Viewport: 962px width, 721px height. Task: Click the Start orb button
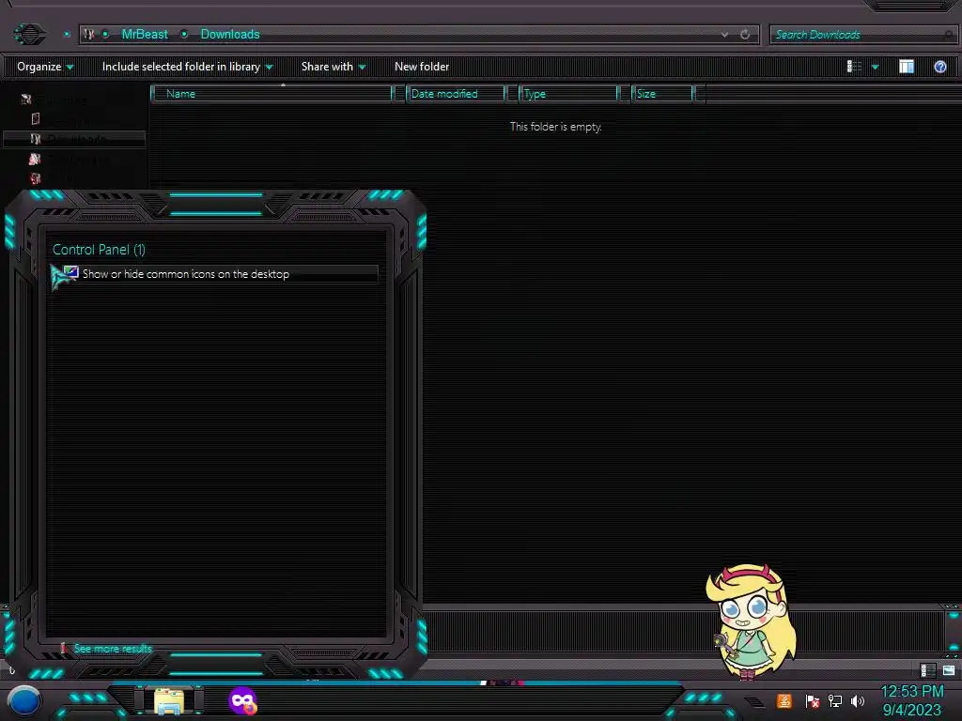point(23,701)
